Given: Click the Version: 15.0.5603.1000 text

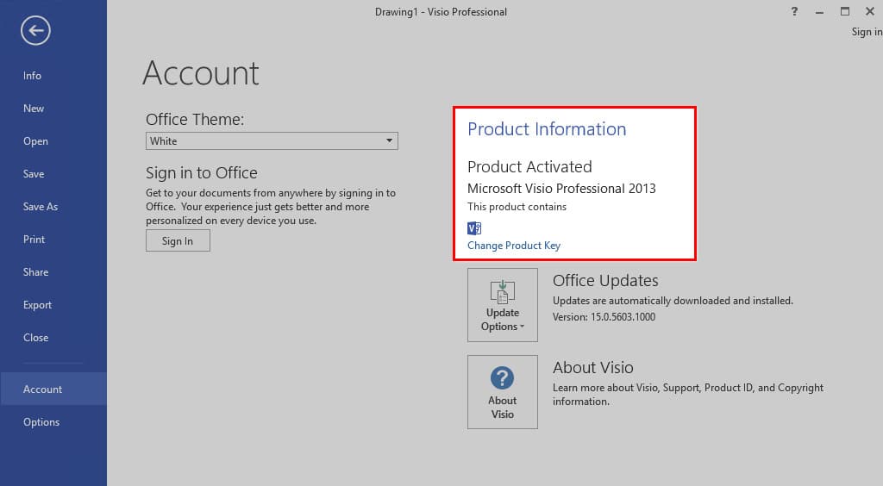Looking at the screenshot, I should coord(604,317).
